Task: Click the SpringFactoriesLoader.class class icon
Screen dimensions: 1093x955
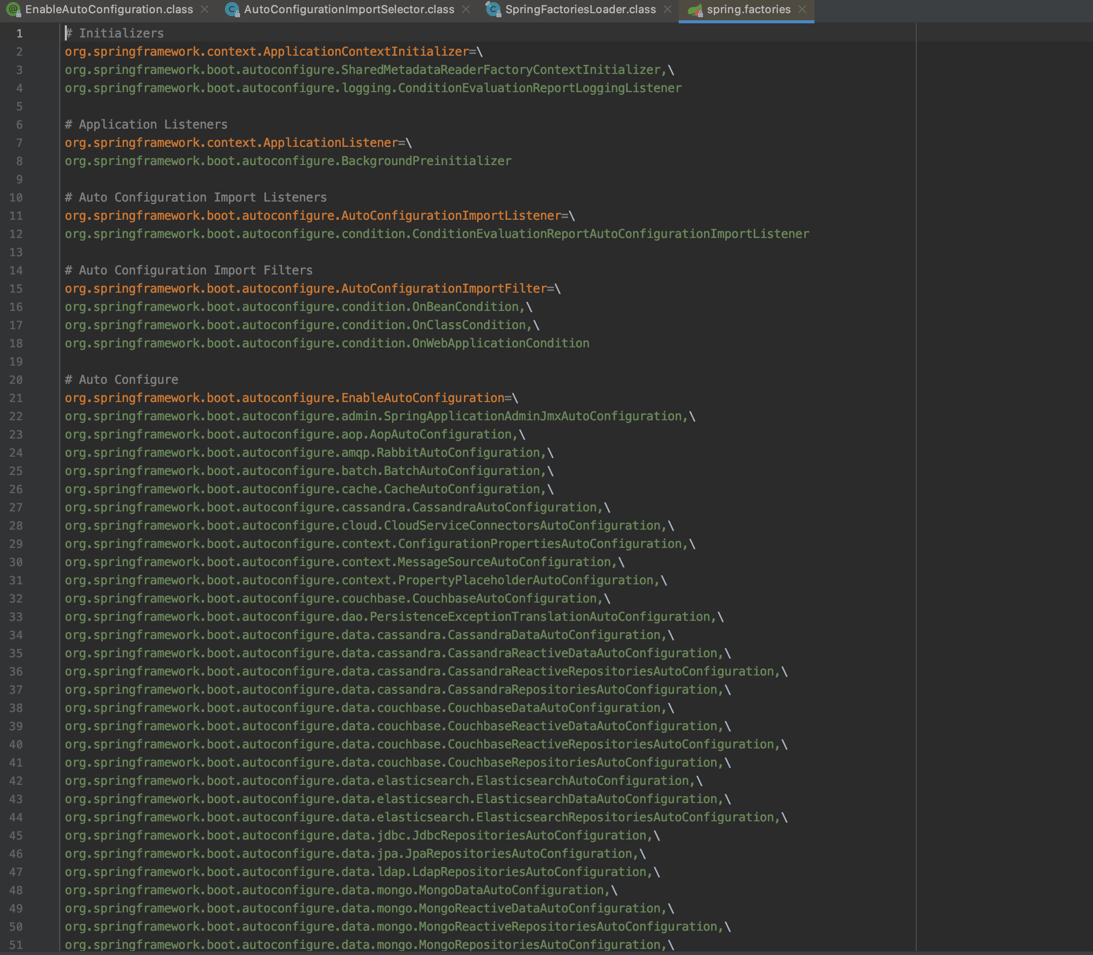Action: [493, 10]
